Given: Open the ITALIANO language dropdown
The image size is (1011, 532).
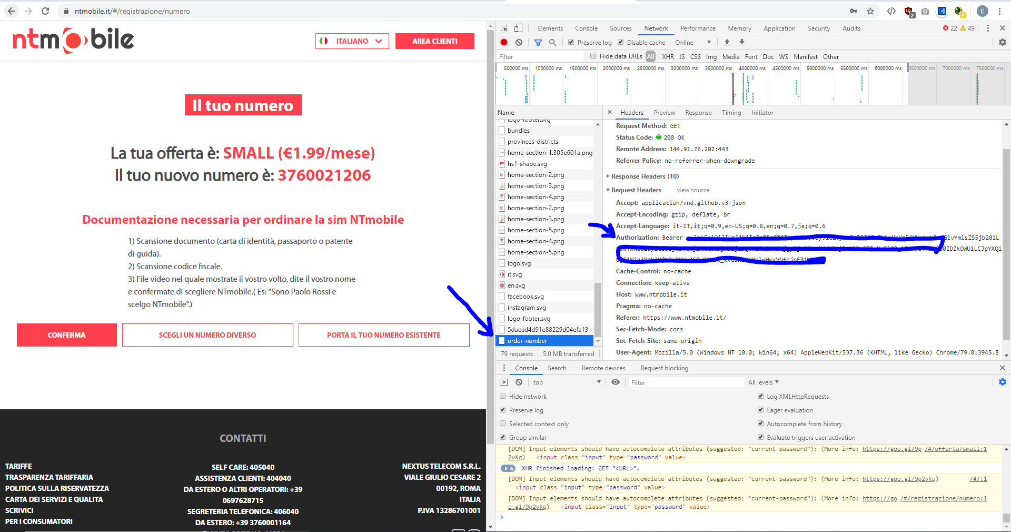Looking at the screenshot, I should coord(352,41).
